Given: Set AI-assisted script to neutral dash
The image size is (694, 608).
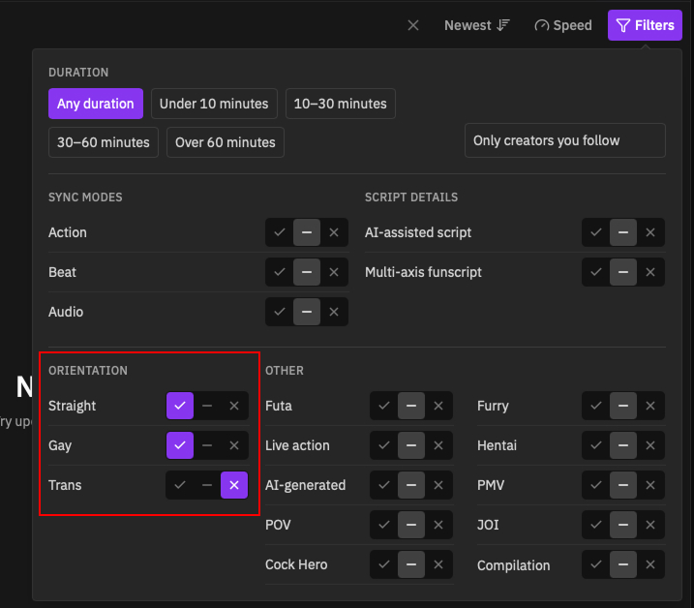Looking at the screenshot, I should [623, 232].
